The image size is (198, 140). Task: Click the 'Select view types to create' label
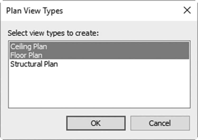(53, 33)
